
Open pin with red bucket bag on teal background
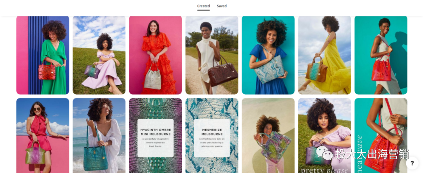click(x=381, y=55)
